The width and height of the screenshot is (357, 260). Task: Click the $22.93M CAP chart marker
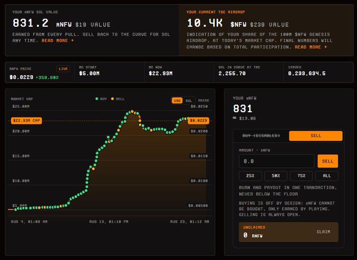coord(26,121)
